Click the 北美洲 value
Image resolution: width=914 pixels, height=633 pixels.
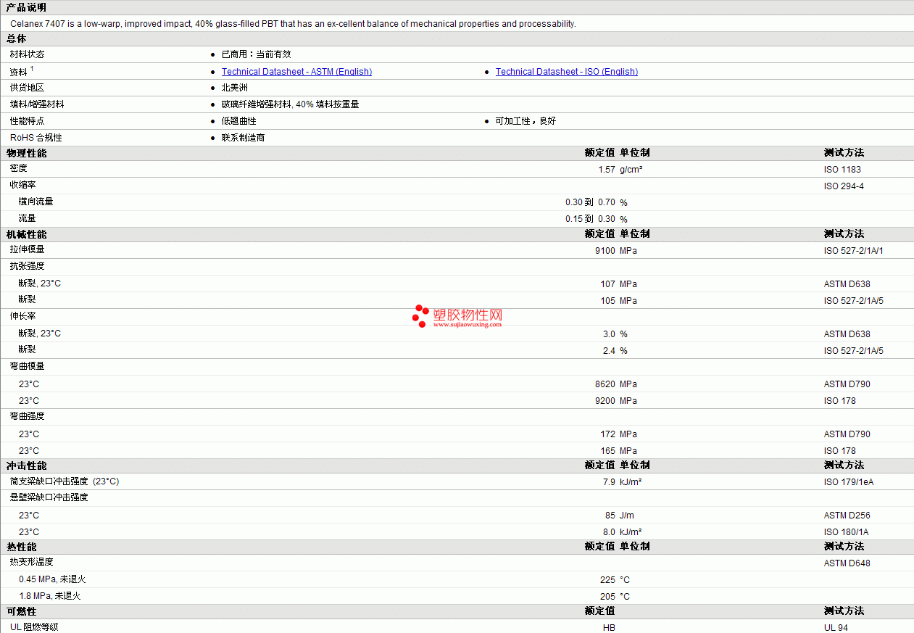(235, 88)
